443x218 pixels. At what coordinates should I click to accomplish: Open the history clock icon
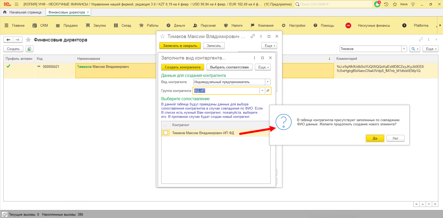[x=386, y=4]
